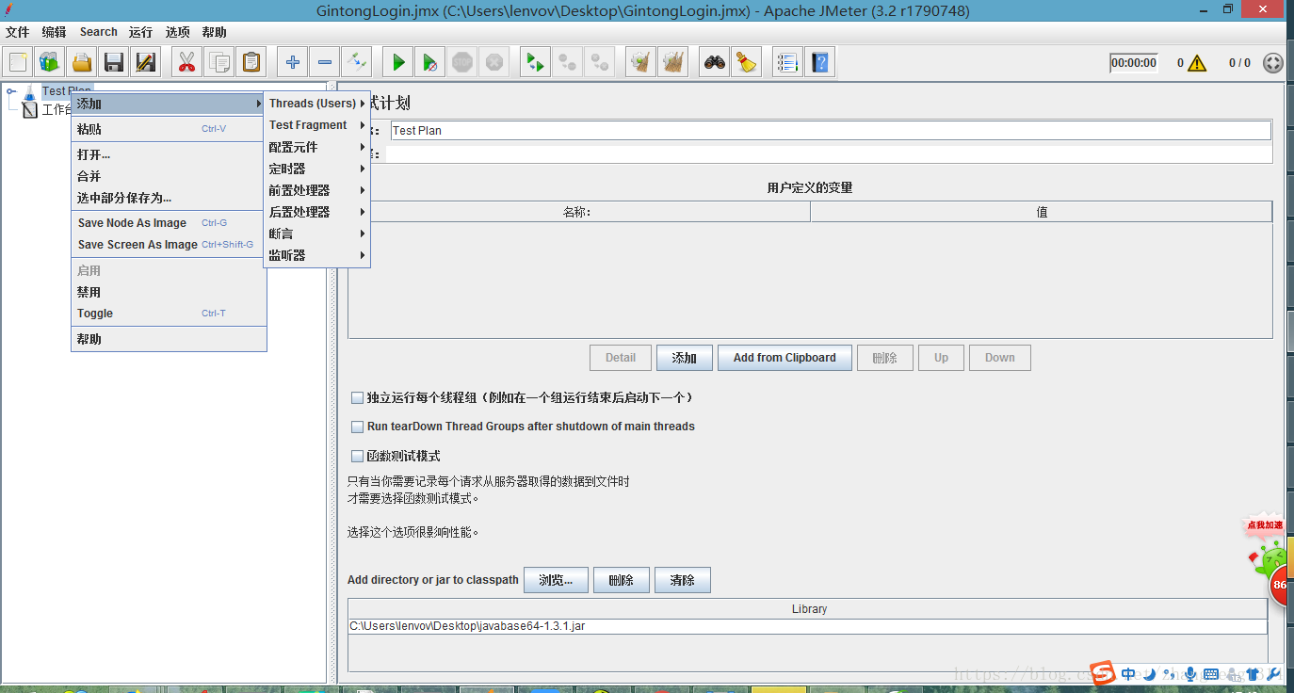The width and height of the screenshot is (1294, 693).
Task: Click the 浏览... classpath button
Action: click(x=556, y=580)
